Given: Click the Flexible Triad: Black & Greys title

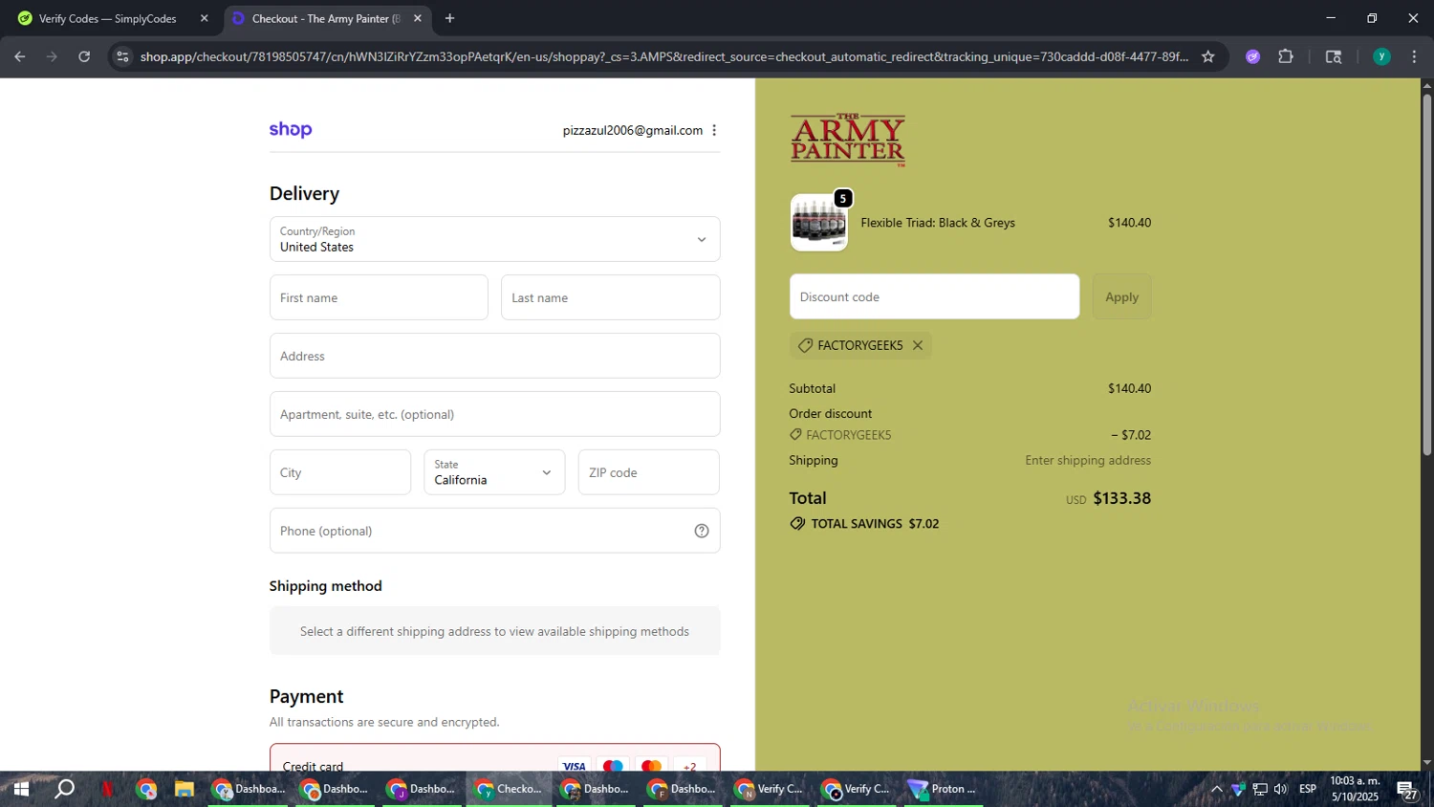Looking at the screenshot, I should pyautogui.click(x=938, y=223).
